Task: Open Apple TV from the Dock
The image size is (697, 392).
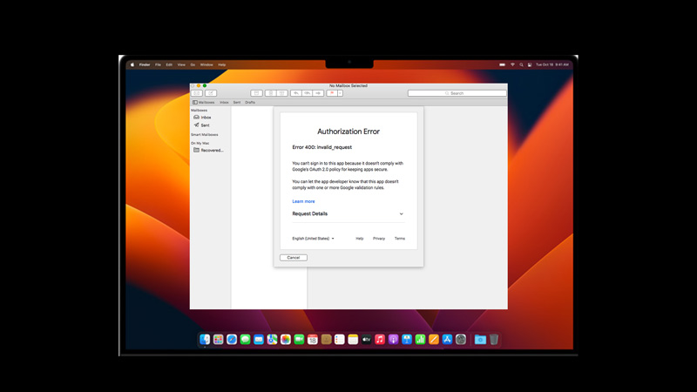Action: pyautogui.click(x=366, y=340)
